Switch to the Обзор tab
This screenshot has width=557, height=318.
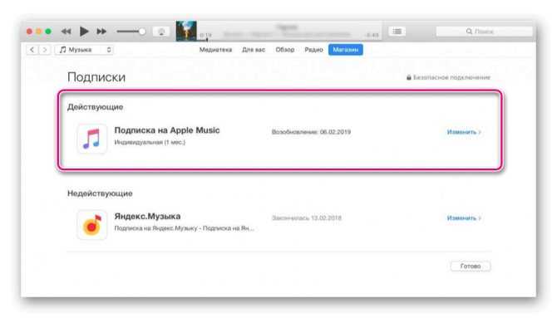(x=285, y=50)
